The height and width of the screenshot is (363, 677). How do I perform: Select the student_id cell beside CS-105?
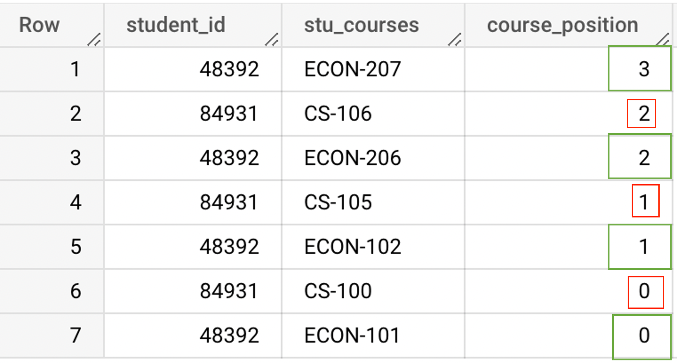[228, 202]
